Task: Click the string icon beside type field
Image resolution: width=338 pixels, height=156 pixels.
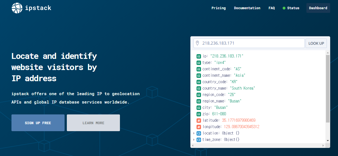Action: pyautogui.click(x=199, y=63)
